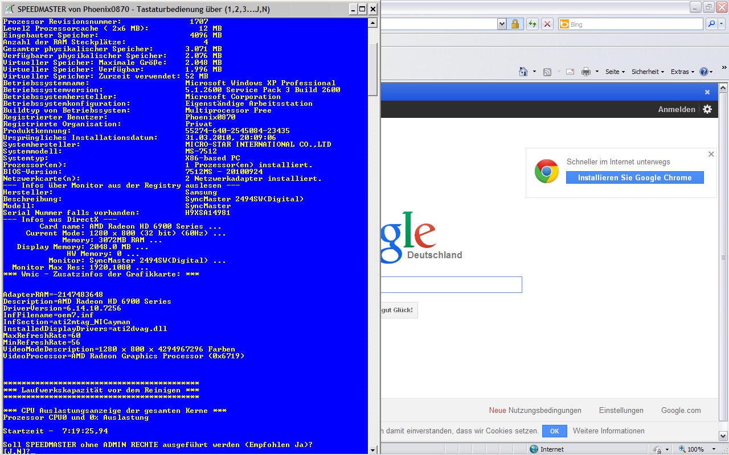The height and width of the screenshot is (455, 729).
Task: Open search provider dropdown next to magnifier
Action: [720, 24]
